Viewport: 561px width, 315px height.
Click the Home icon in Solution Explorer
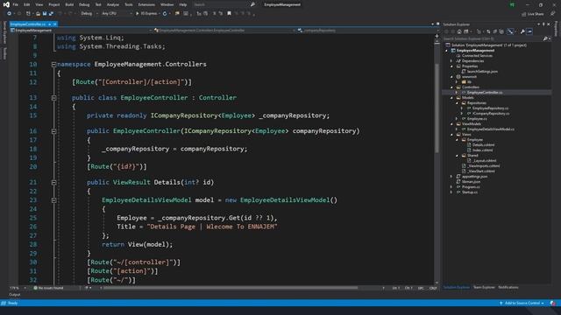(x=459, y=31)
